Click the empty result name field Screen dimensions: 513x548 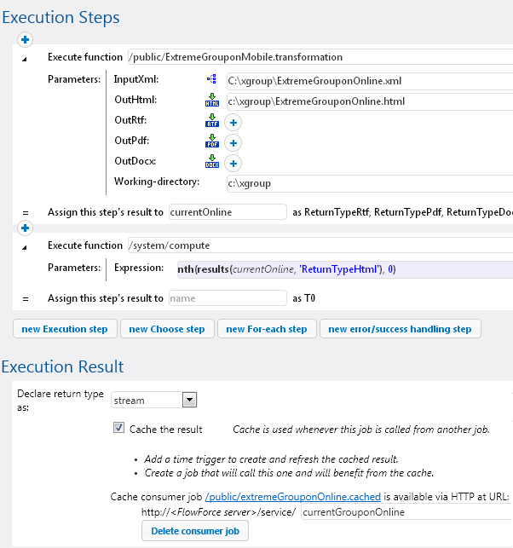coord(228,298)
